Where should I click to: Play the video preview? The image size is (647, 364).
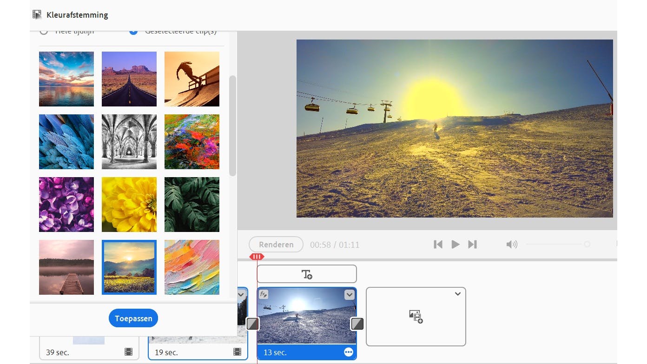[456, 245]
